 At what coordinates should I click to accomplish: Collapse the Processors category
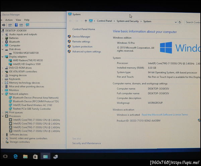tap(3, 116)
